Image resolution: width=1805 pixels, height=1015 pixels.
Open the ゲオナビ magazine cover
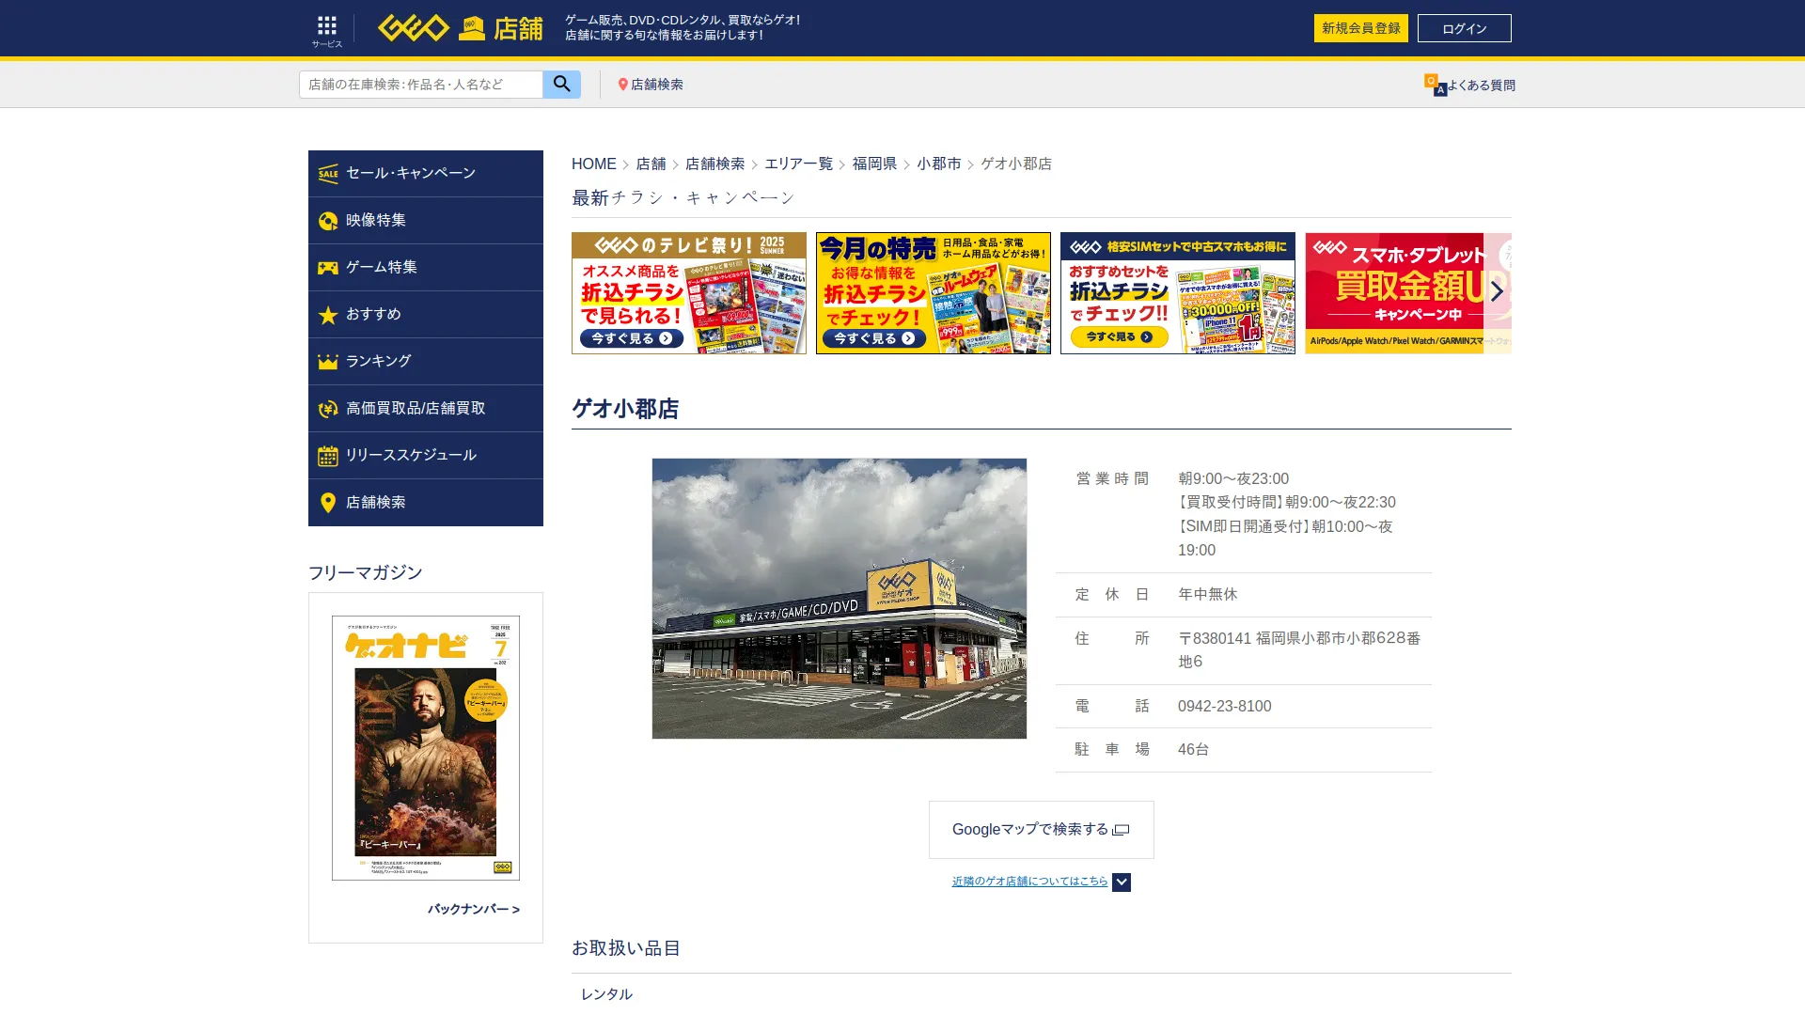pos(426,748)
